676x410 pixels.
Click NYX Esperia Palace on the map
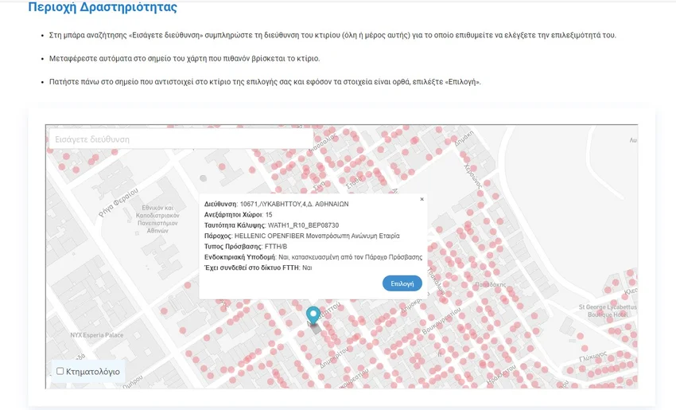(97, 335)
